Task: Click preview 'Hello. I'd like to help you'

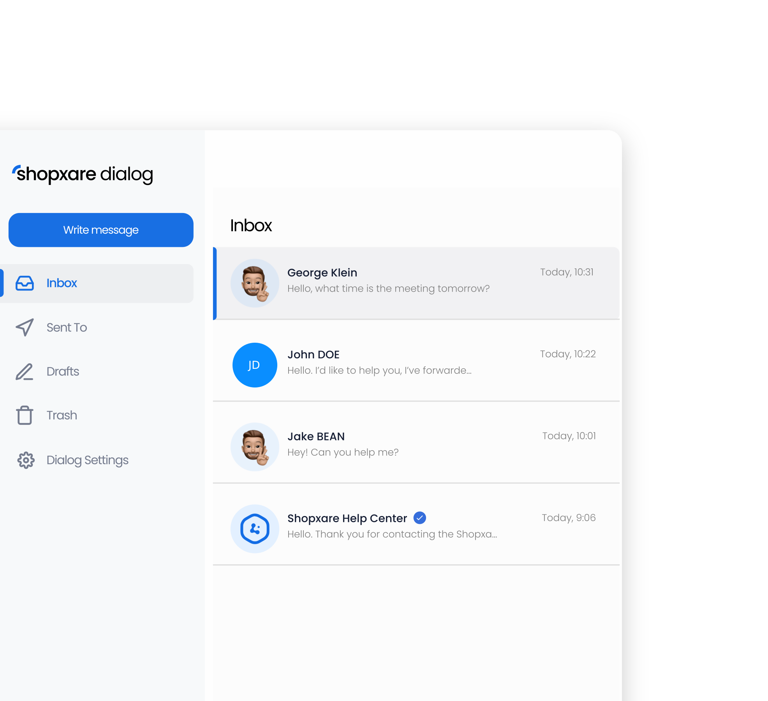Action: click(379, 370)
